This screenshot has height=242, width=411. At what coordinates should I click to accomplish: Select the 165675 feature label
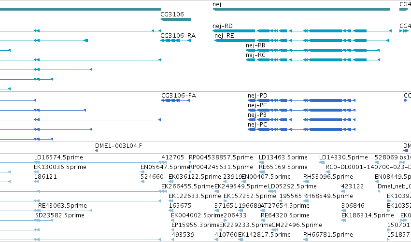(x=180, y=206)
